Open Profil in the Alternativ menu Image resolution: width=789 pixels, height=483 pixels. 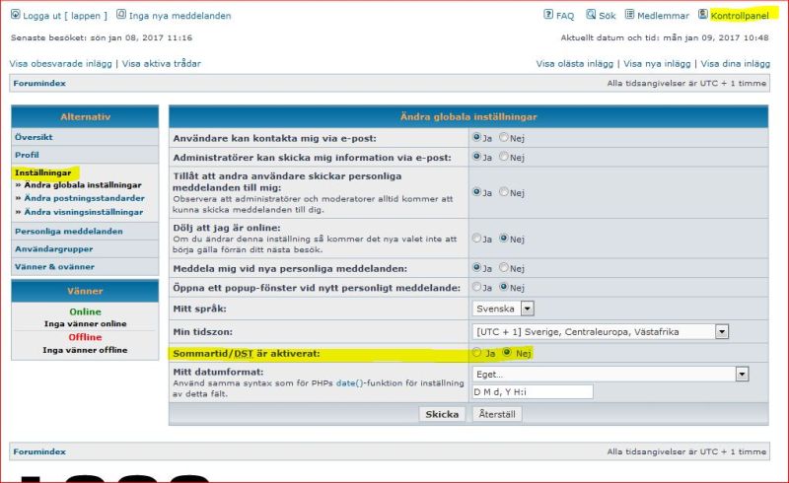pos(28,155)
